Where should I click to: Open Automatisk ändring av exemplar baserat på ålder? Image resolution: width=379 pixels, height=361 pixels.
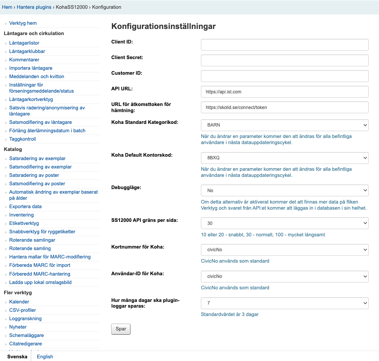[x=53, y=195]
